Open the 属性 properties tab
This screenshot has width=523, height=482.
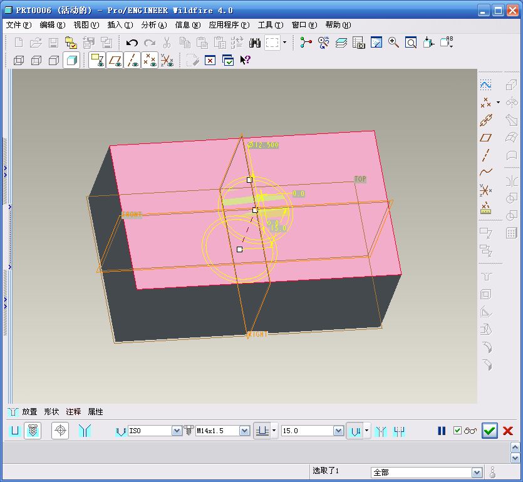pos(95,412)
